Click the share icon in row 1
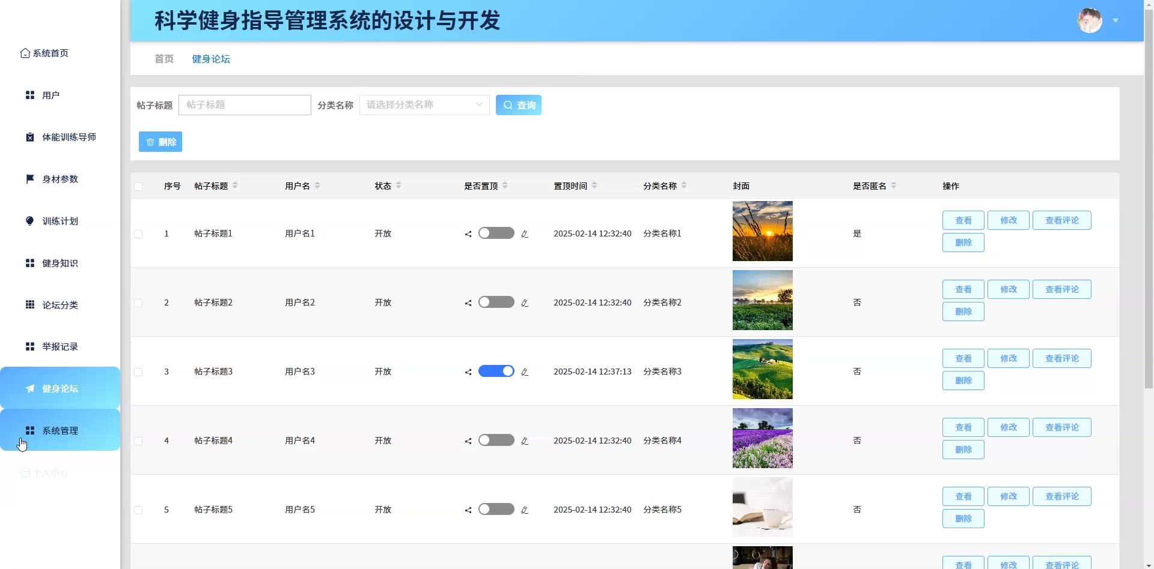 coord(468,234)
